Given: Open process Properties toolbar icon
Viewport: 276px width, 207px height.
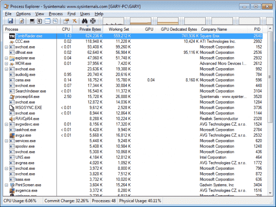Looking at the screenshot, I should (66, 21).
